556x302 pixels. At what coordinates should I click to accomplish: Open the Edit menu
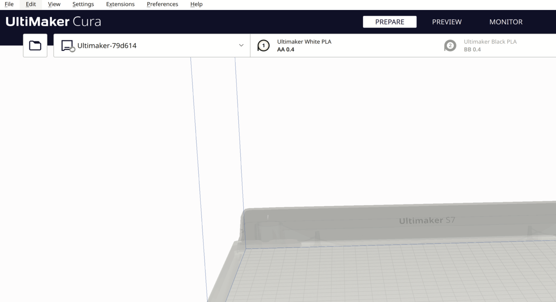coord(31,4)
